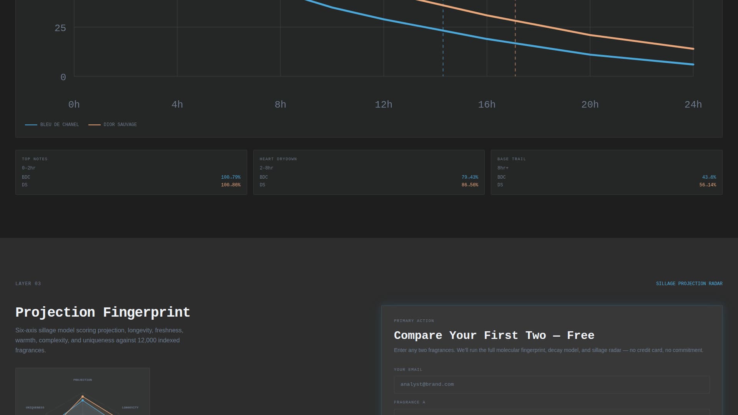The image size is (738, 415).
Task: Click the Projection axis label on radar
Action: 83,380
